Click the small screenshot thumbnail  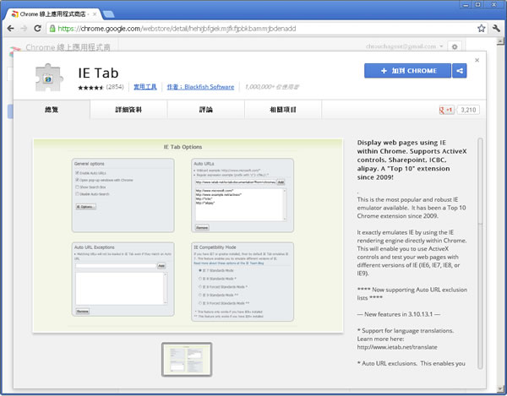click(x=187, y=359)
